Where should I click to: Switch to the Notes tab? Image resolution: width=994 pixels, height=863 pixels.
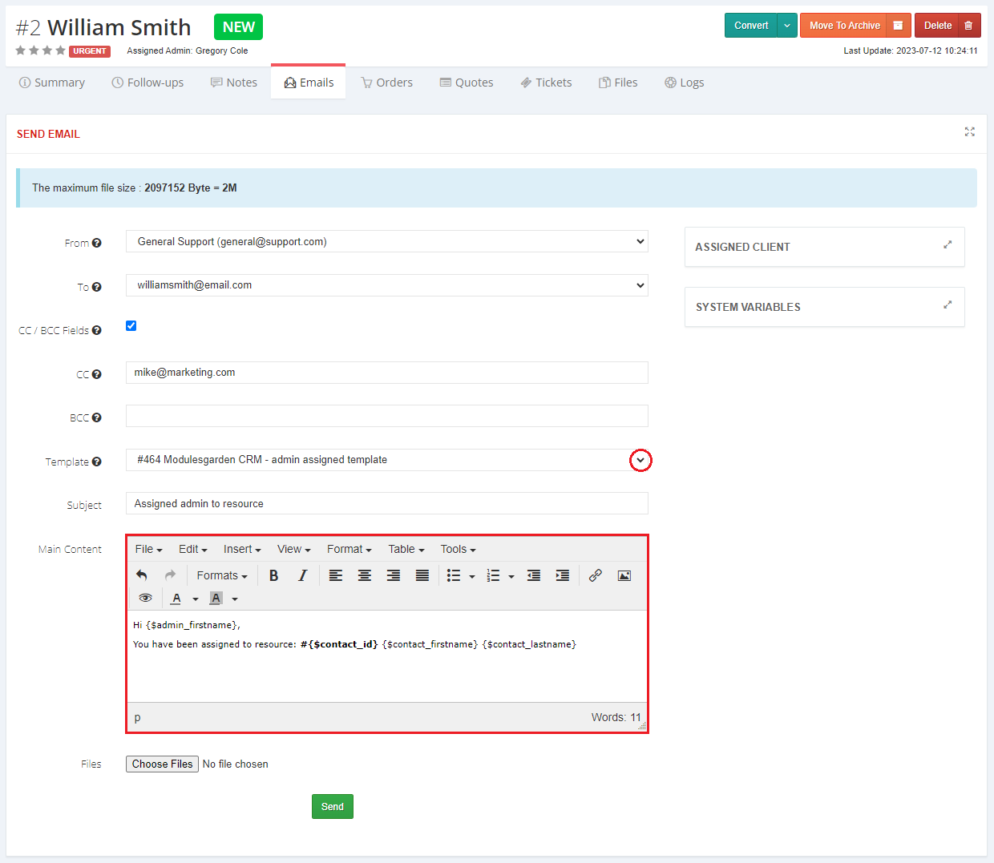(234, 83)
